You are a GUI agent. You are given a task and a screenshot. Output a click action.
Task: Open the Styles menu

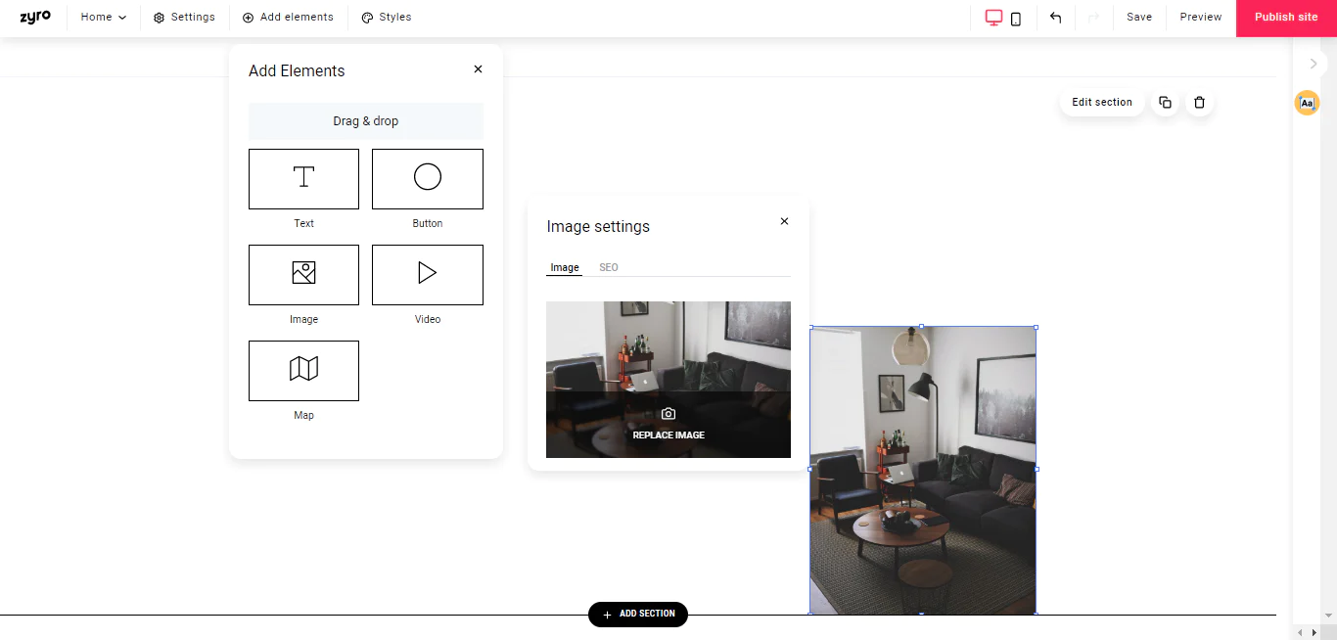386,18
